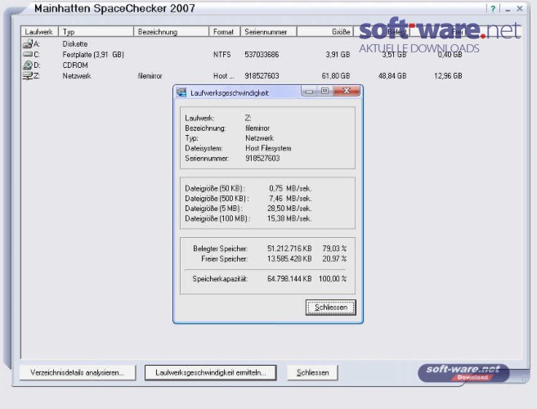Click the 64.798.144 KB capacity value
537x409 pixels.
tap(289, 279)
